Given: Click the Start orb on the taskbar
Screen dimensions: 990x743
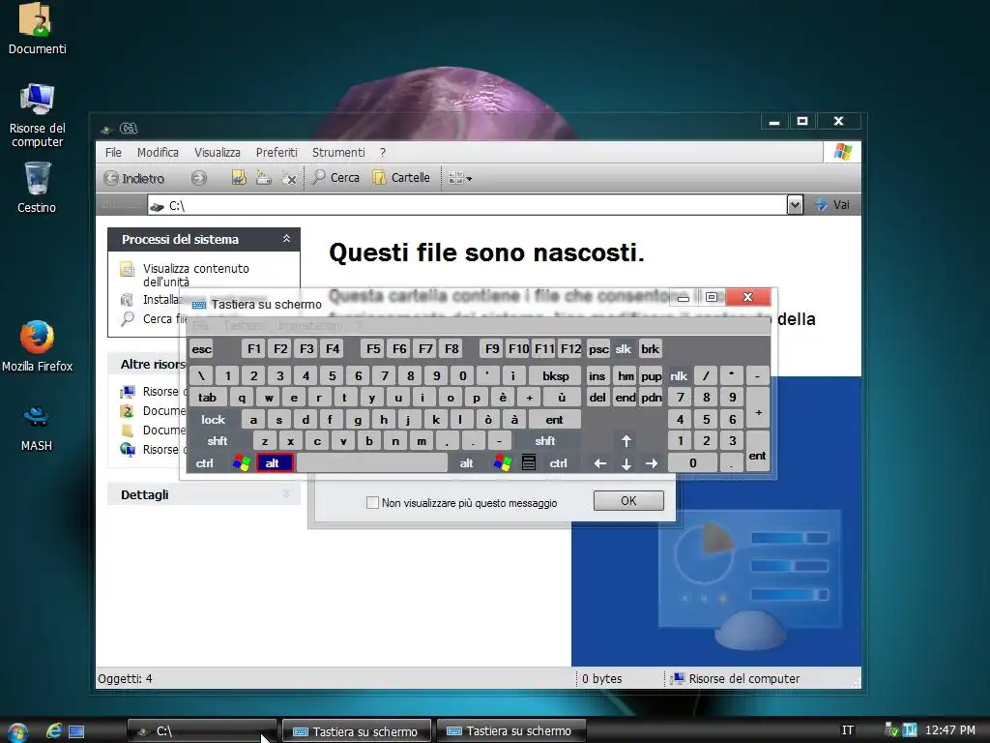Looking at the screenshot, I should [x=17, y=731].
